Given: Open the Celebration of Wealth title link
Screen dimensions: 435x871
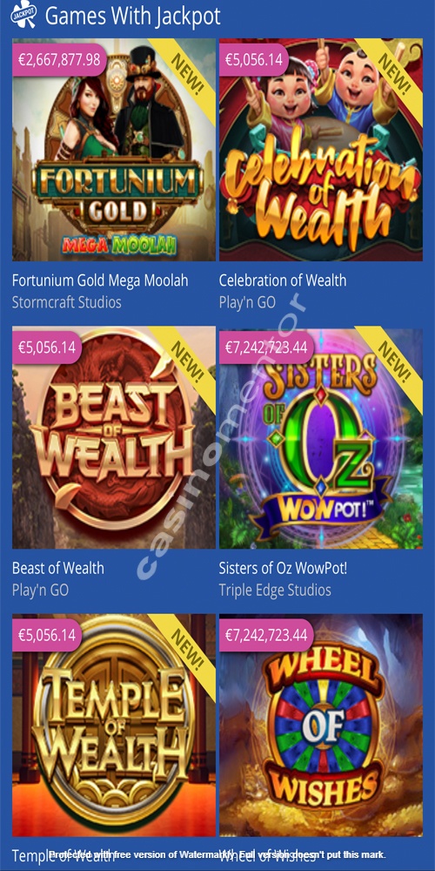Looking at the screenshot, I should coord(283,280).
